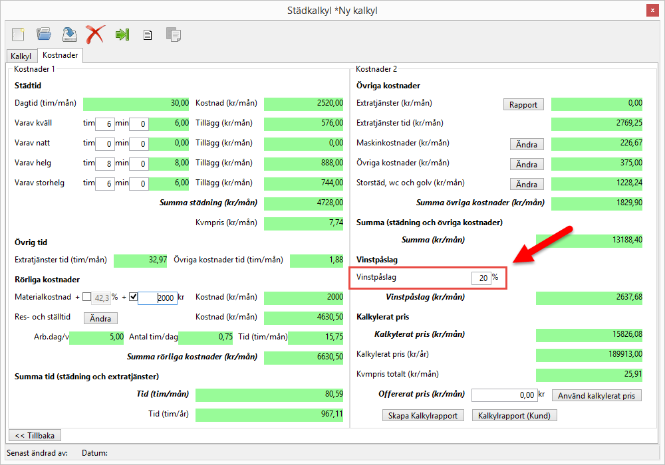
Task: Close the Städkalkyl window
Action: [652, 11]
